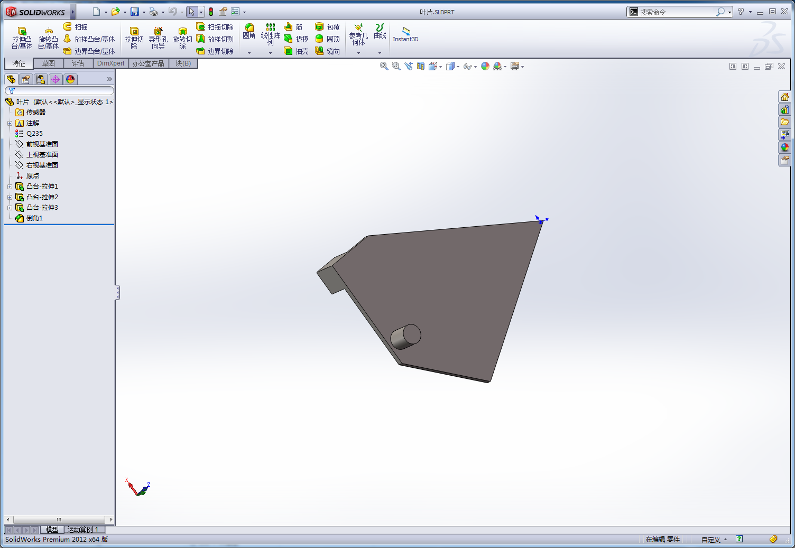Open the DisplayManager panel tab icon
The image size is (795, 548).
pyautogui.click(x=70, y=79)
